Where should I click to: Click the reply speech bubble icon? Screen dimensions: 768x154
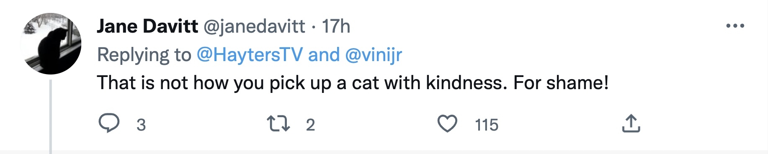[x=109, y=124]
